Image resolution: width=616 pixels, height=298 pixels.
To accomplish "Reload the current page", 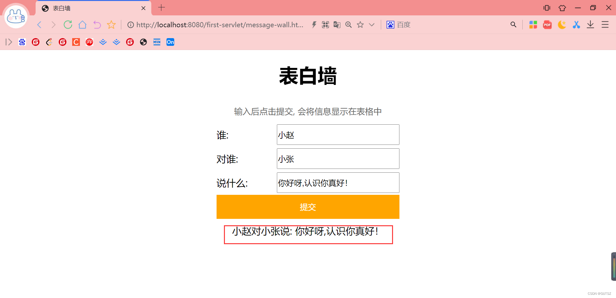I will tap(68, 25).
